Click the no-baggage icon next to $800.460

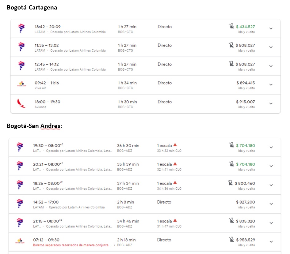[231, 183]
